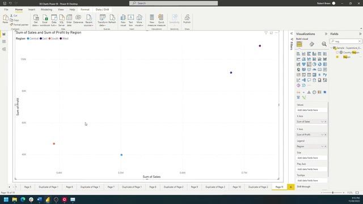Switch to Report view in left sidebar
This screenshot has width=363, height=204.
click(4, 34)
